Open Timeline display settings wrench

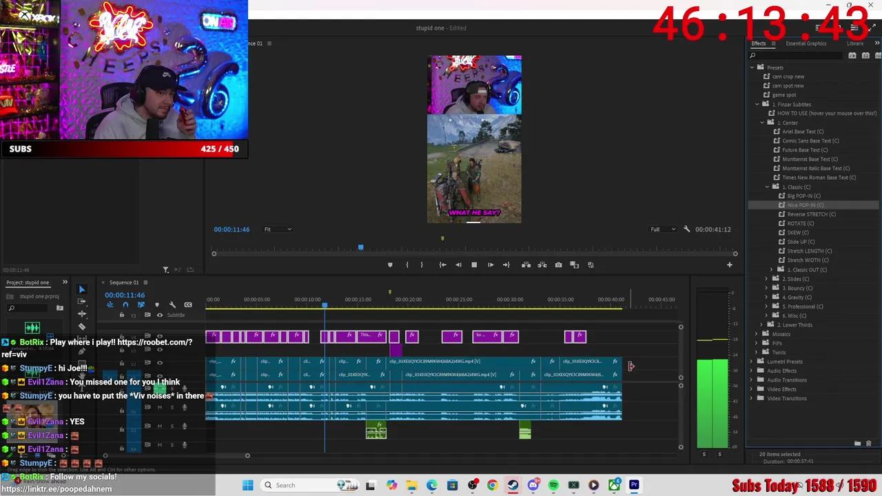172,304
